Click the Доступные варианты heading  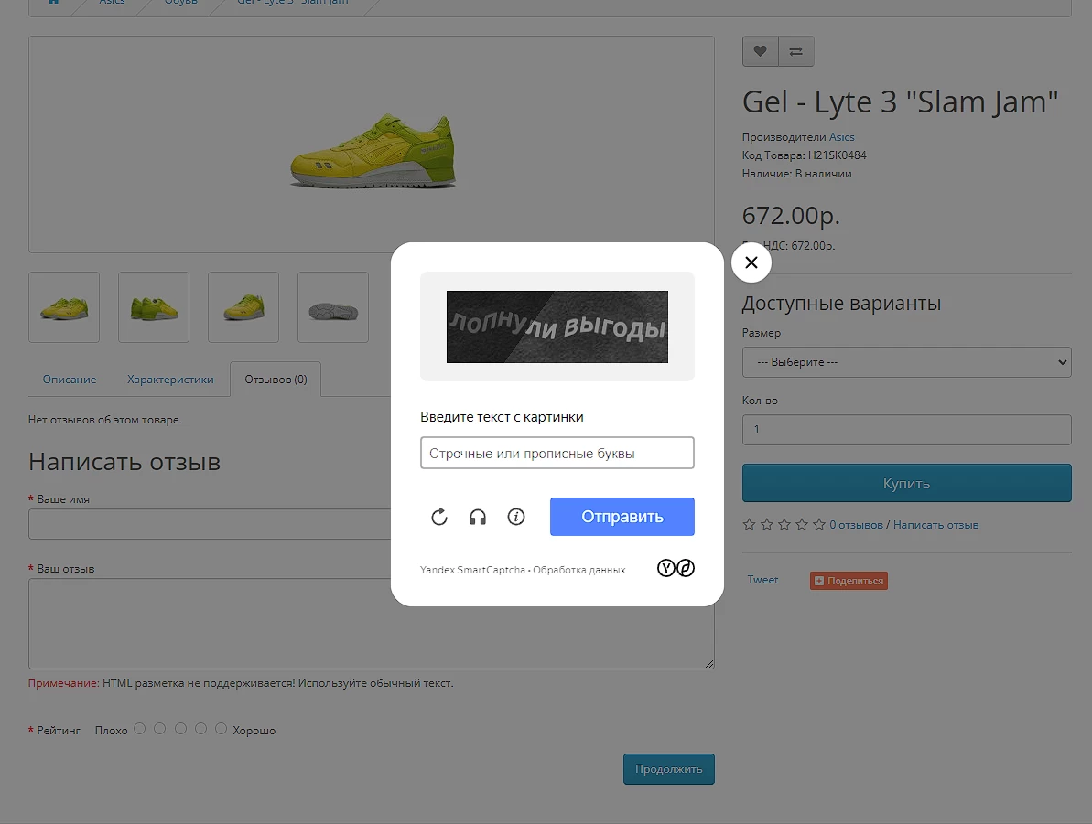(841, 303)
